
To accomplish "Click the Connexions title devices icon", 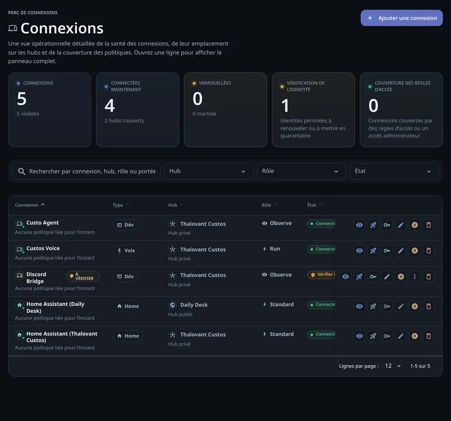I will tap(13, 28).
